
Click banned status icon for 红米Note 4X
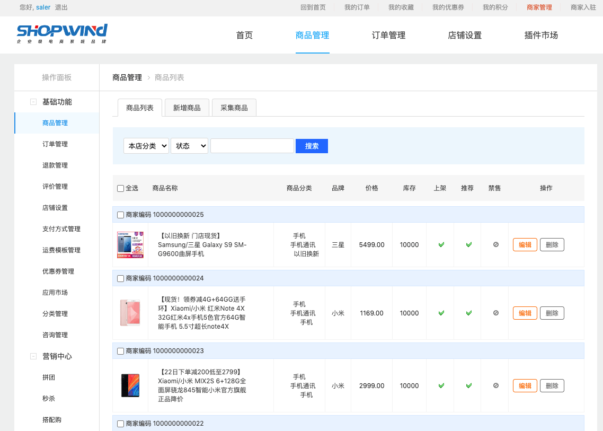click(496, 313)
